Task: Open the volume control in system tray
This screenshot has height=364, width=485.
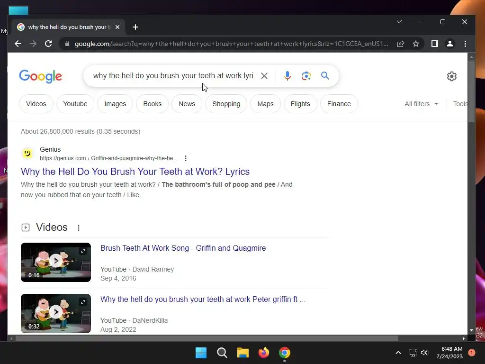Action: coord(424,353)
